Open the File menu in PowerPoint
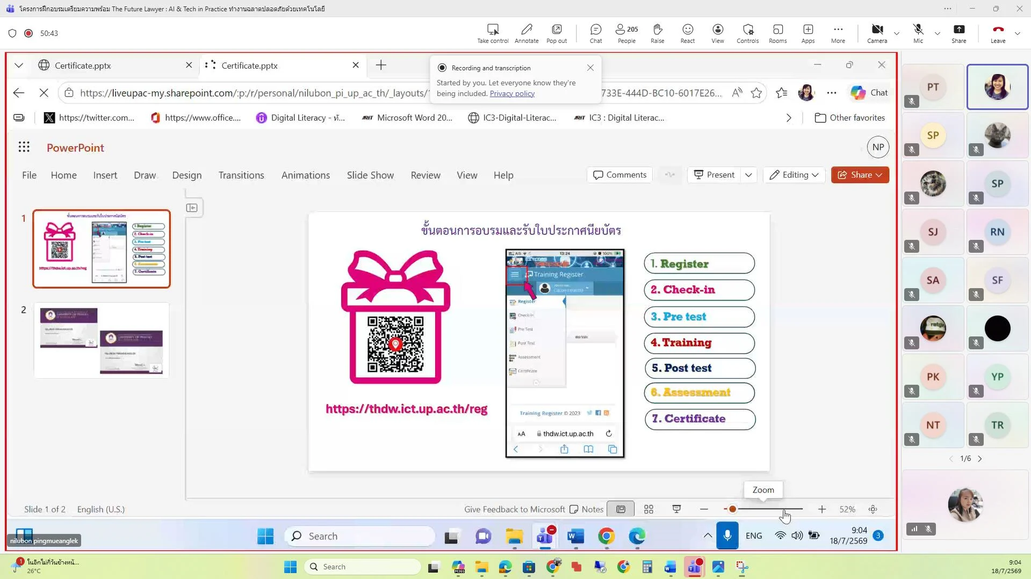Viewport: 1031px width, 579px height. (29, 175)
